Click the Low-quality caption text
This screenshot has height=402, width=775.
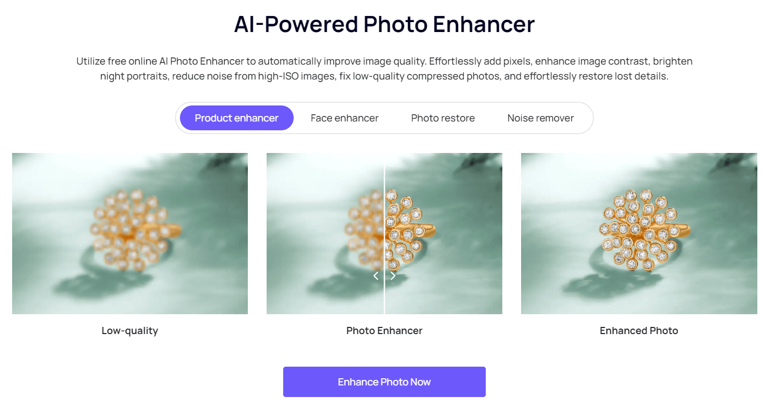point(130,331)
